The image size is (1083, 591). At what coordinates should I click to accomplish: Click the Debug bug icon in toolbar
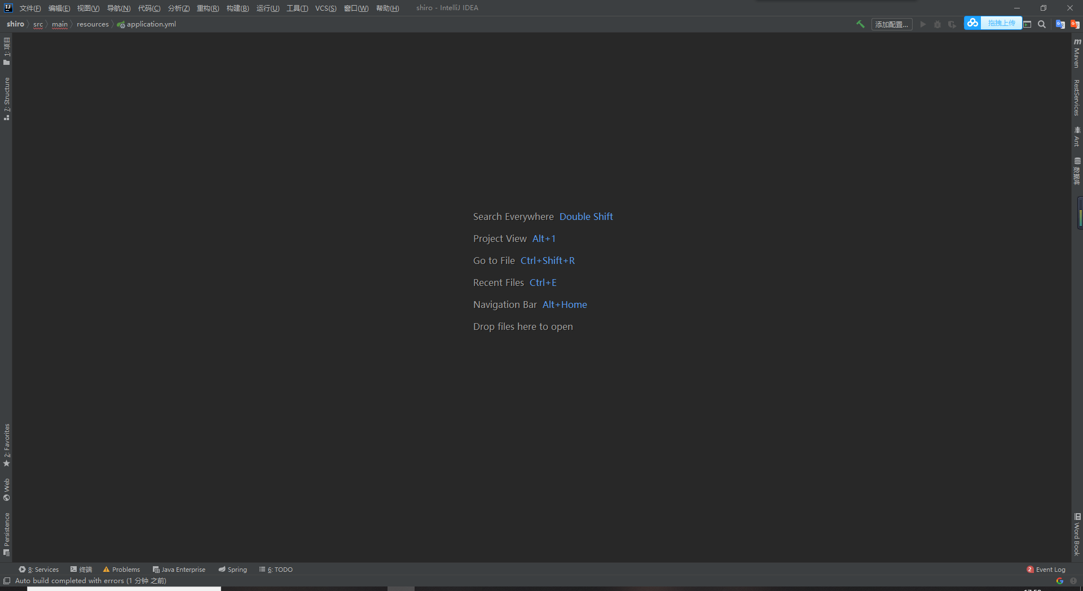pos(937,24)
